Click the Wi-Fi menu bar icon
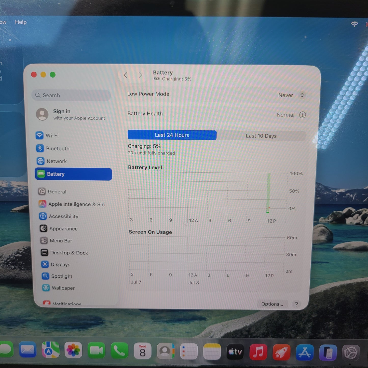 [x=355, y=24]
